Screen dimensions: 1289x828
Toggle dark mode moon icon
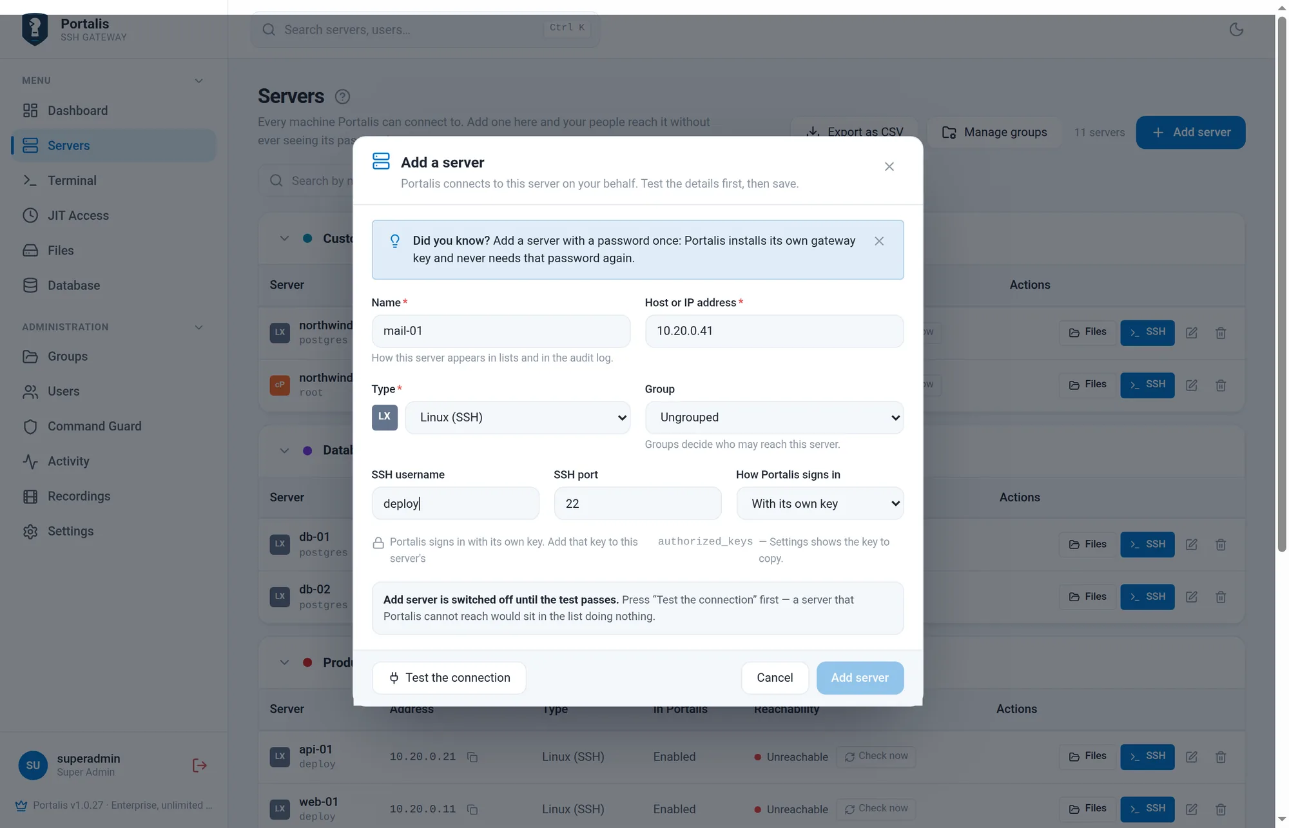click(x=1236, y=30)
